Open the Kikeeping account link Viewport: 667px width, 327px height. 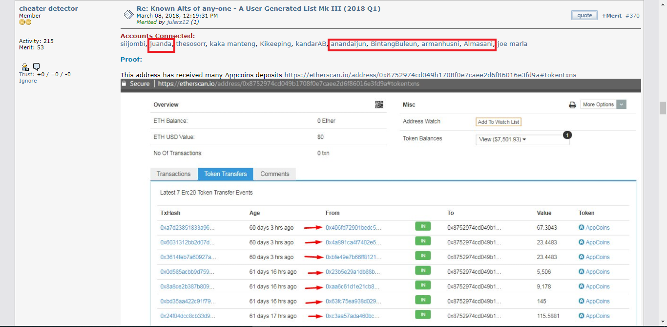[x=275, y=44]
